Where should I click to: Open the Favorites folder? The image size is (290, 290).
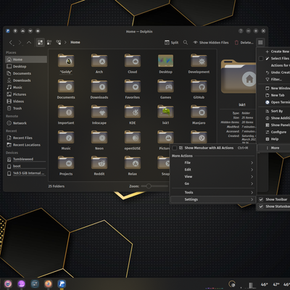click(x=133, y=89)
